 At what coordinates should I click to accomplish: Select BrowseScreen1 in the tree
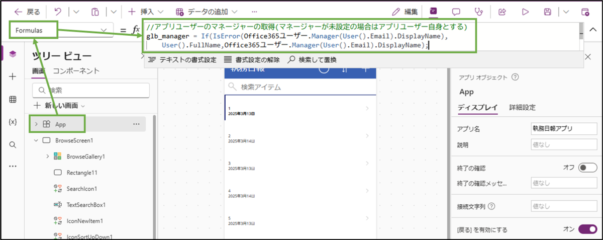tap(74, 140)
